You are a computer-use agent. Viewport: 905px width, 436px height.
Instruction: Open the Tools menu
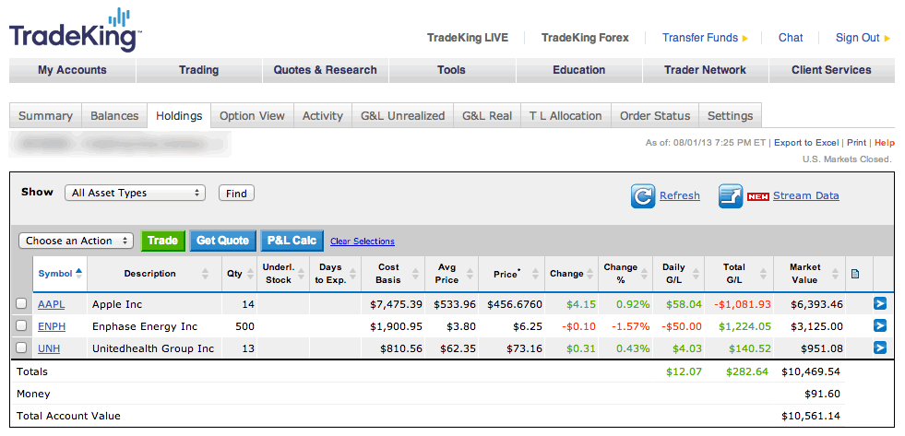click(x=452, y=70)
